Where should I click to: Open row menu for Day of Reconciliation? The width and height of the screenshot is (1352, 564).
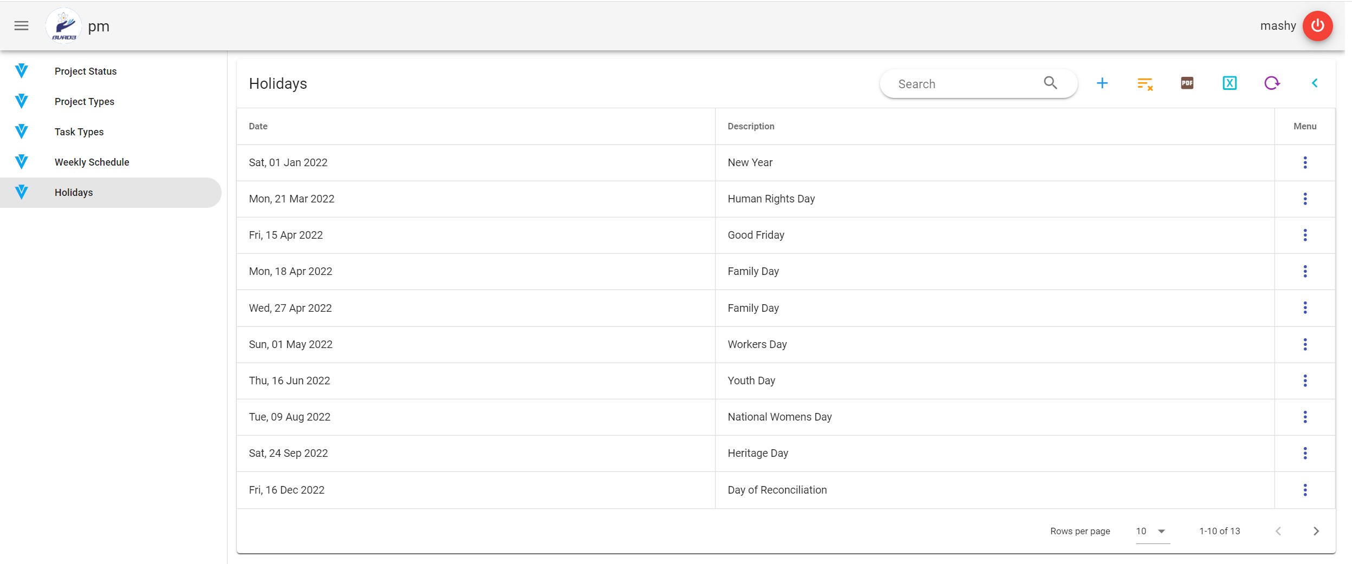point(1305,490)
